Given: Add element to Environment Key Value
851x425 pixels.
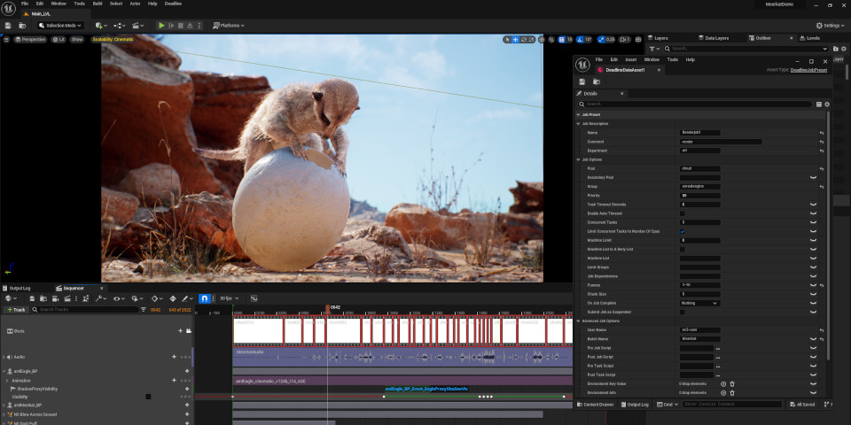Looking at the screenshot, I should coord(723,383).
